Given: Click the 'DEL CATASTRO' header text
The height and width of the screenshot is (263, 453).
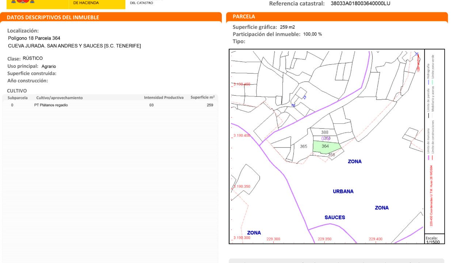Looking at the screenshot, I should [141, 3].
